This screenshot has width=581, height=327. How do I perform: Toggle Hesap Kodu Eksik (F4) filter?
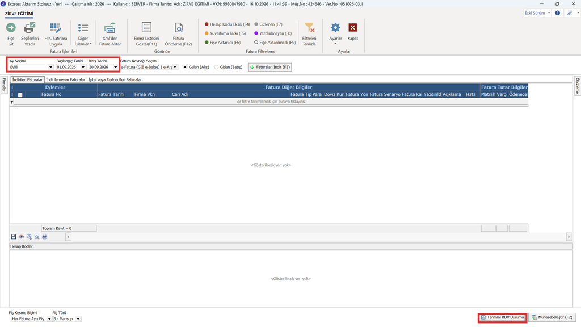227,24
